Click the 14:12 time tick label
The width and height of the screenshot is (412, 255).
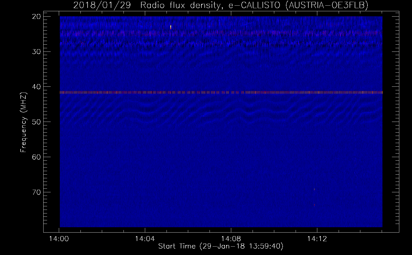[x=317, y=239]
